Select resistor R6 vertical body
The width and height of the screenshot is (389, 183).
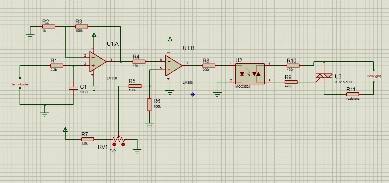(x=150, y=105)
